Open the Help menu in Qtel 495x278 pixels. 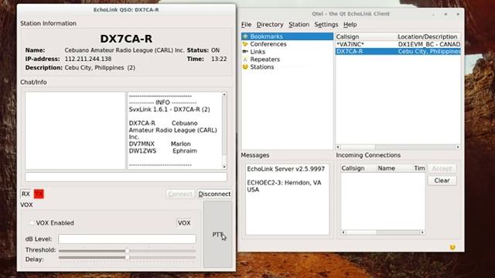tap(350, 25)
